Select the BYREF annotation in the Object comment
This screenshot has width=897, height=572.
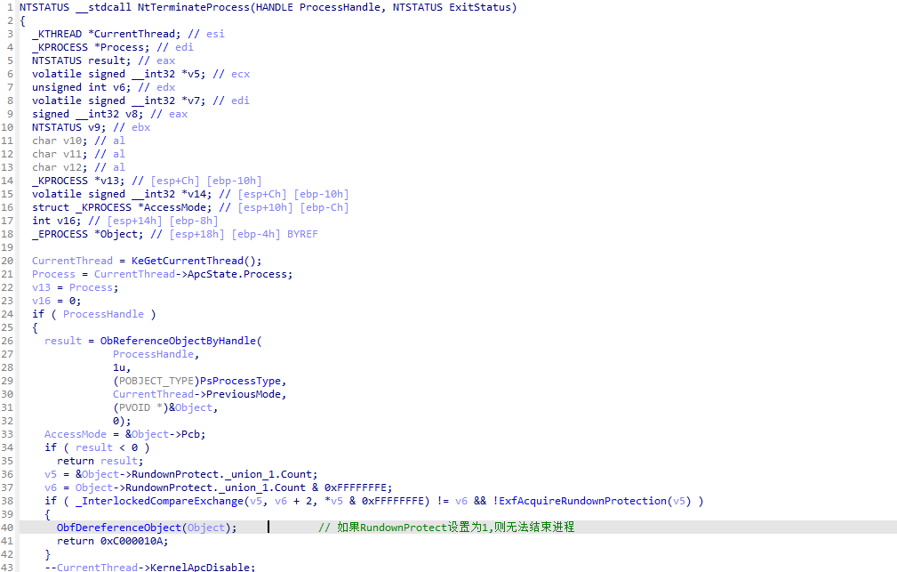(300, 234)
